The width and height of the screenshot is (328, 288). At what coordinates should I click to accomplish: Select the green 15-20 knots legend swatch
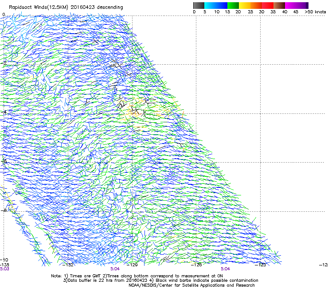[x=233, y=5]
